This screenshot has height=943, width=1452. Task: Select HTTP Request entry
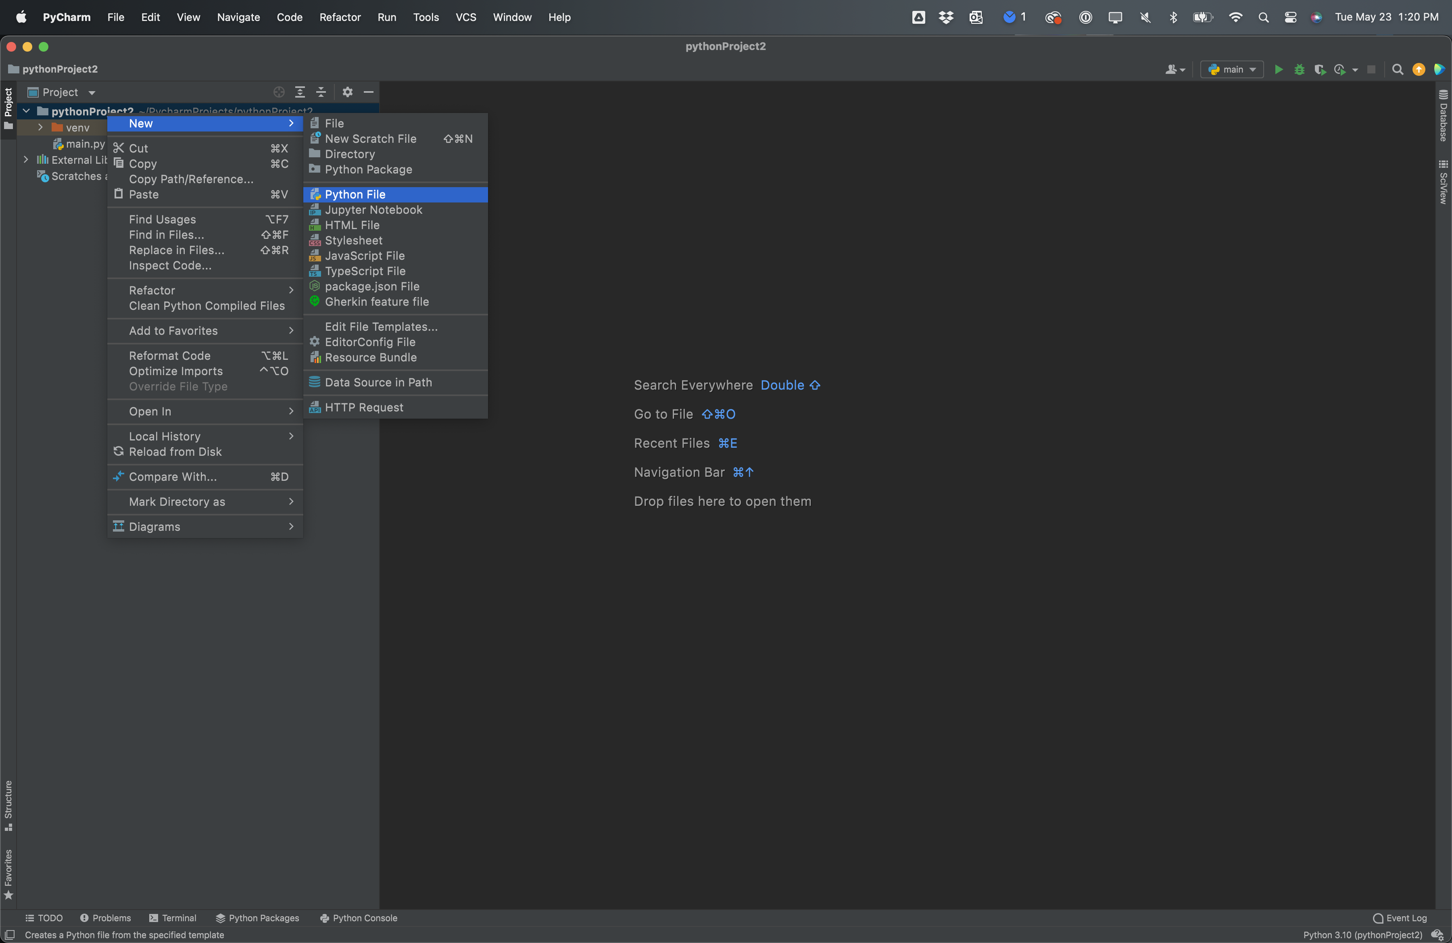395,407
